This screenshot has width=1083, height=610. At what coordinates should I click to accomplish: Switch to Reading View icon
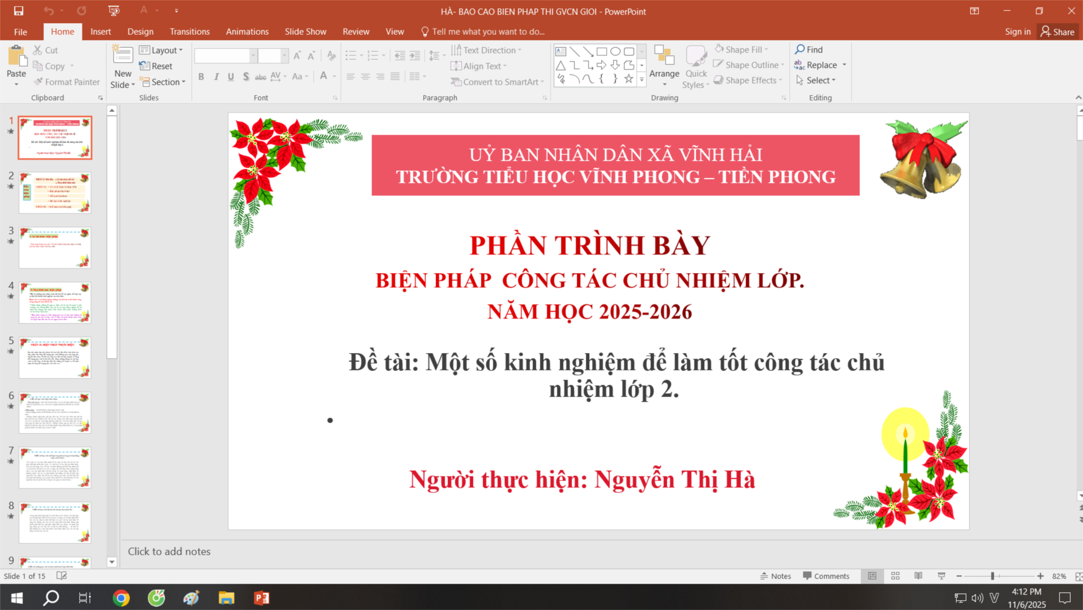(918, 576)
